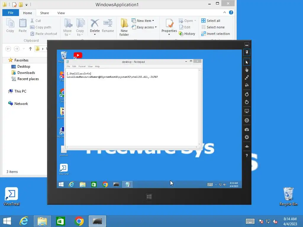Click History in the ribbon
The width and height of the screenshot is (303, 227).
[187, 34]
